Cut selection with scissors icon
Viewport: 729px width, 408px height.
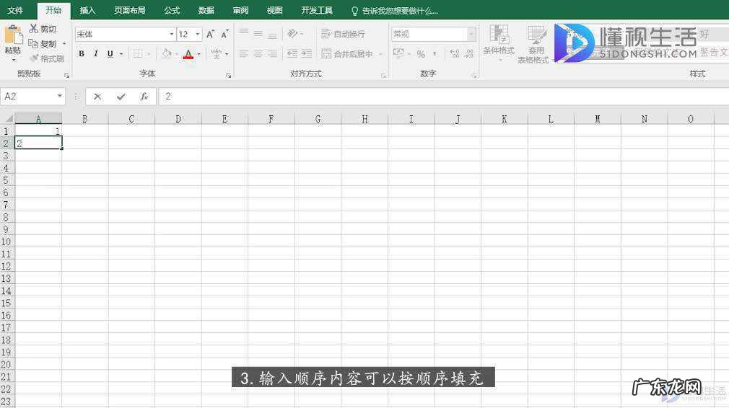click(x=43, y=29)
